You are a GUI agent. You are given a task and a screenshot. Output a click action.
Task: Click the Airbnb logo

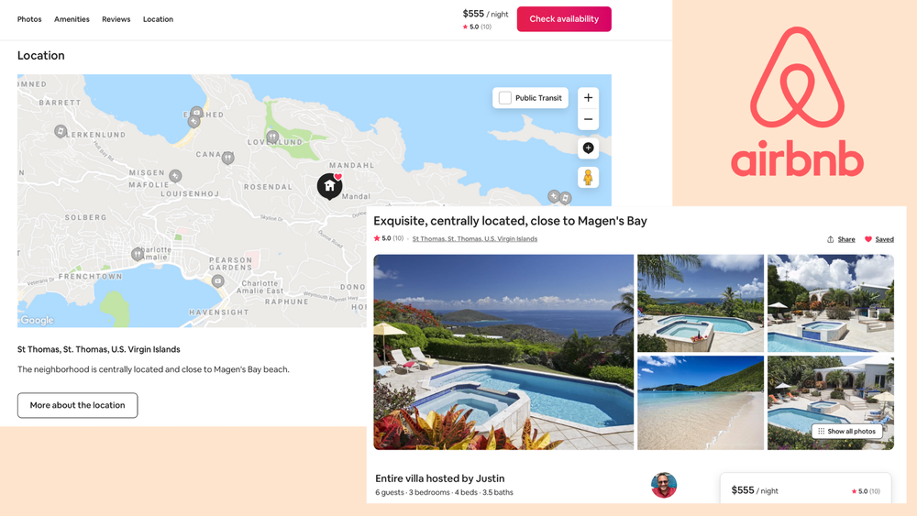coord(797,101)
